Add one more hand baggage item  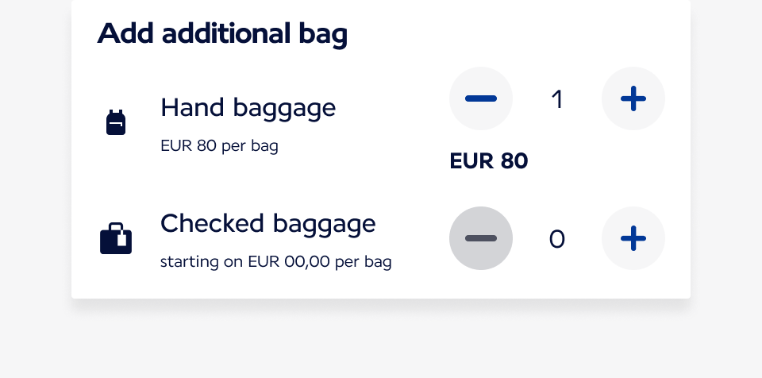(633, 98)
